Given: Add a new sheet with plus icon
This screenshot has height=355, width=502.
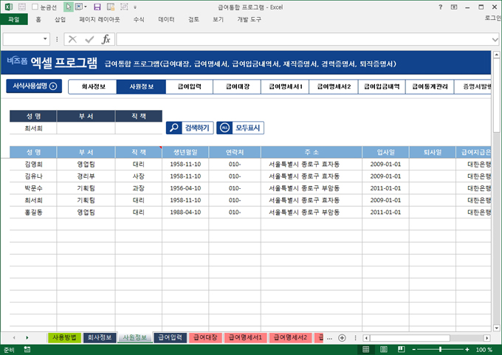Looking at the screenshot, I should tap(341, 338).
